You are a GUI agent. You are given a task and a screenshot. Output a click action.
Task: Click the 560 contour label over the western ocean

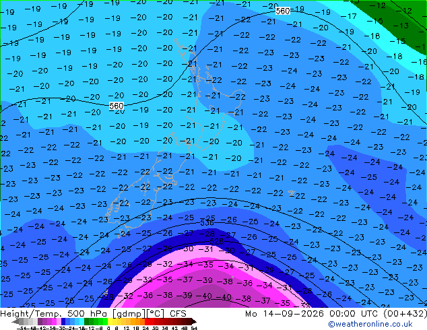click(x=117, y=106)
